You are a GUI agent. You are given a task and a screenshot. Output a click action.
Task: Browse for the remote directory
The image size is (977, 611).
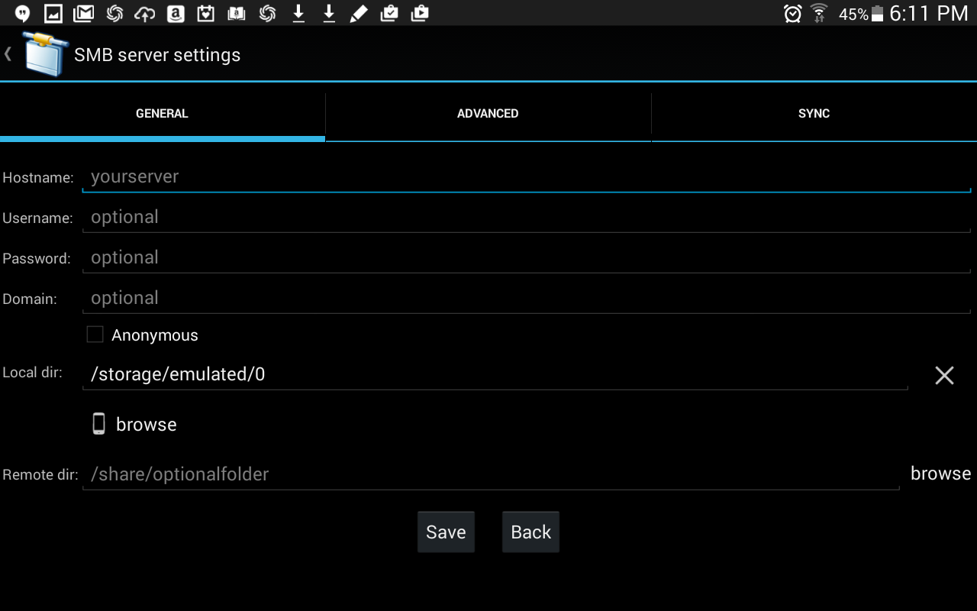pos(940,474)
